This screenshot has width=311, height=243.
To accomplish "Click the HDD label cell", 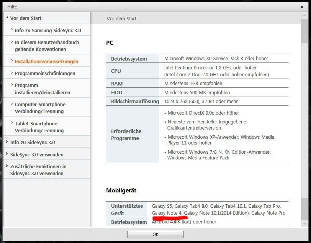I will click(133, 92).
